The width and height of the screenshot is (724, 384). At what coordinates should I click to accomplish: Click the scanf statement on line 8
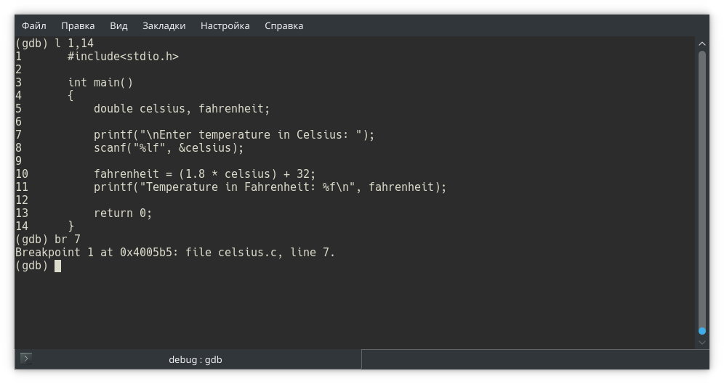coord(168,148)
